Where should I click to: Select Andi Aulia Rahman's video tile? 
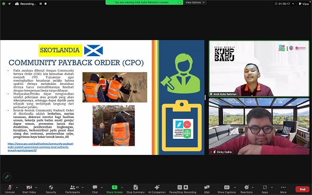[259, 69]
